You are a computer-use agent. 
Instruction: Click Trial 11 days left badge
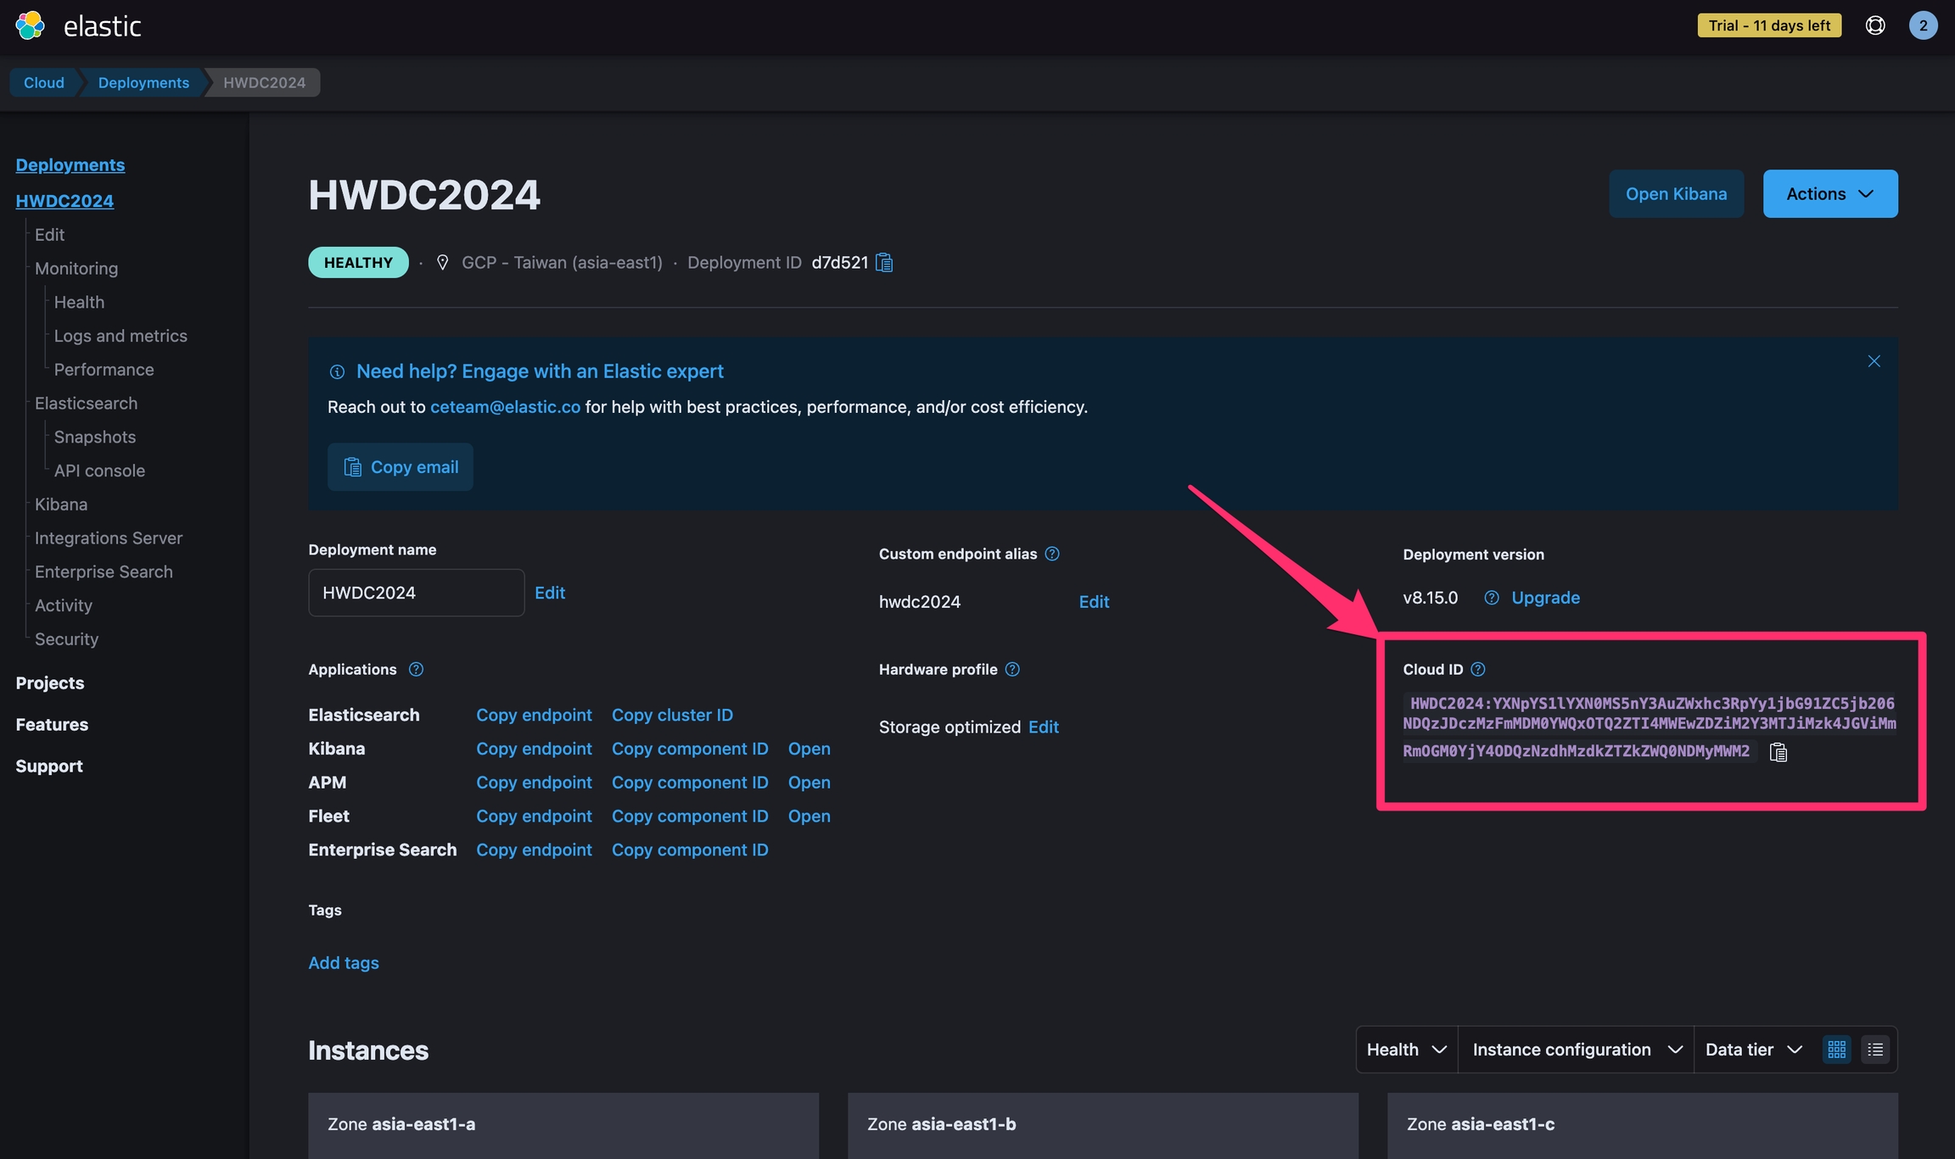[1769, 25]
